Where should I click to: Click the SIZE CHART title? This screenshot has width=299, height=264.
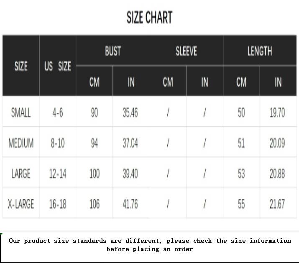point(149,18)
